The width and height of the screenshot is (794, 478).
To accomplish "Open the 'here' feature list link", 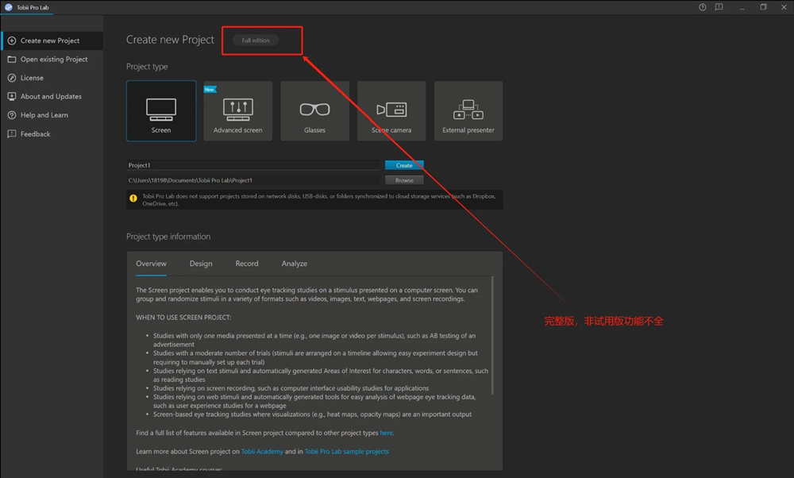I will pyautogui.click(x=387, y=433).
